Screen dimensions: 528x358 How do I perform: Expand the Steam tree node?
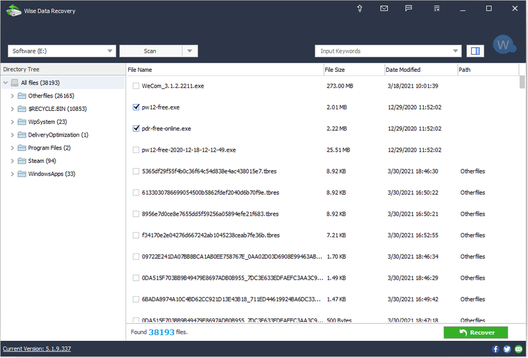pyautogui.click(x=12, y=161)
